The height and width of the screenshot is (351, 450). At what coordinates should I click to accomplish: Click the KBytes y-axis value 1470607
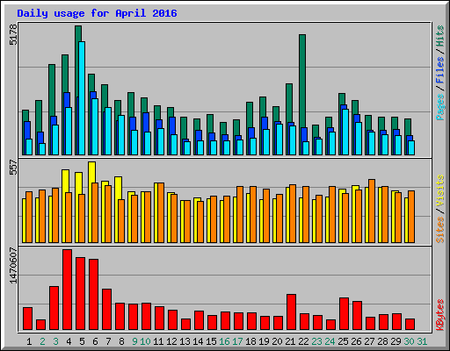(13, 266)
